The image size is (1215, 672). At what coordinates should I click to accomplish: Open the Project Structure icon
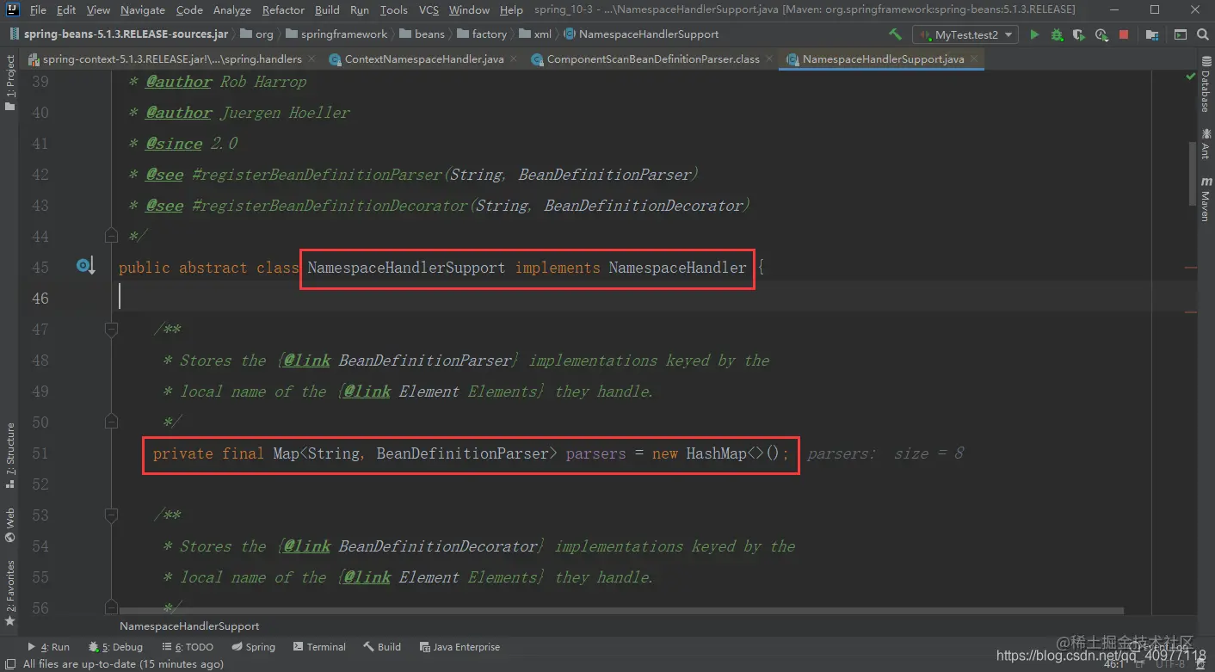coord(1152,34)
